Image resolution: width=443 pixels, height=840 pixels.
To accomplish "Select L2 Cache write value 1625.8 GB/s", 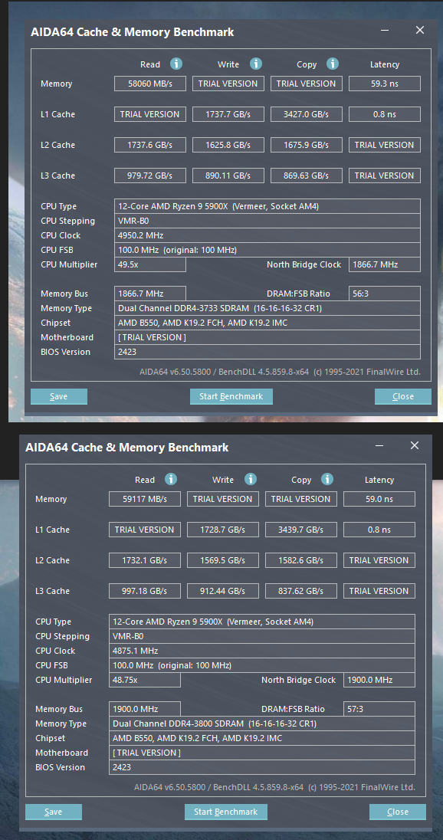I will (x=228, y=145).
